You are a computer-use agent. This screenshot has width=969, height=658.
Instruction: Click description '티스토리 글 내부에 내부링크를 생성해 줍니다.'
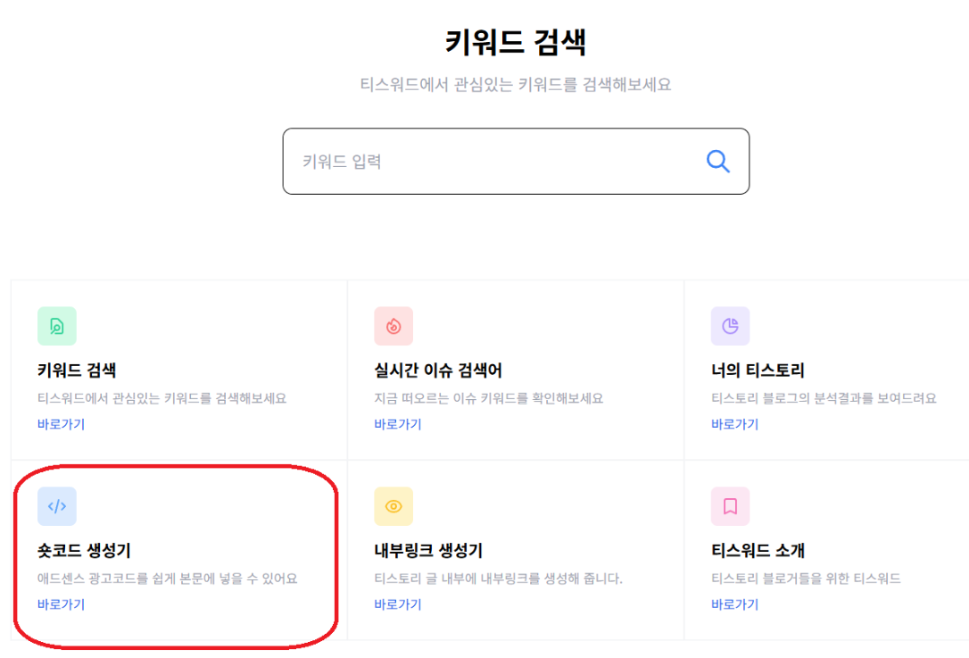point(498,579)
